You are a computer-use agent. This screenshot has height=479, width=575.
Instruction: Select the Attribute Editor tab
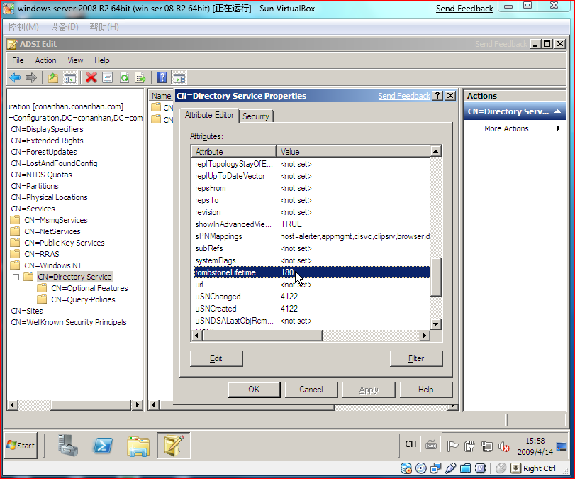click(x=209, y=115)
